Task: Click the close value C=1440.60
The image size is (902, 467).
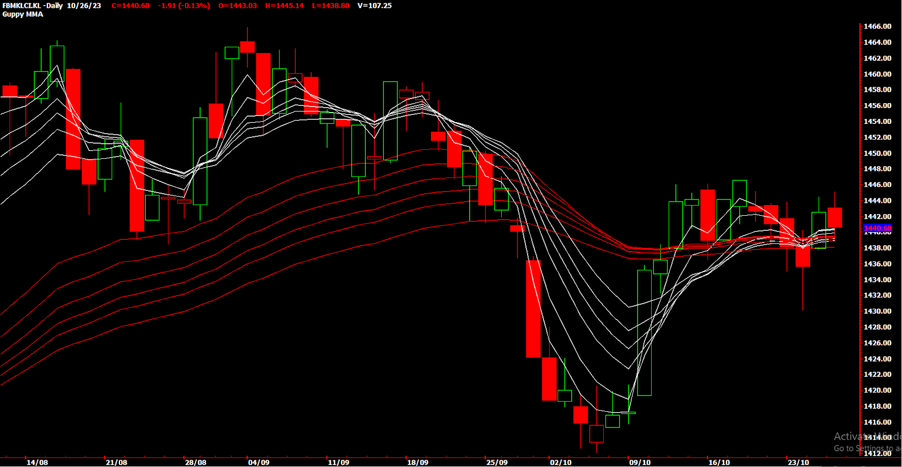Action: pos(131,6)
